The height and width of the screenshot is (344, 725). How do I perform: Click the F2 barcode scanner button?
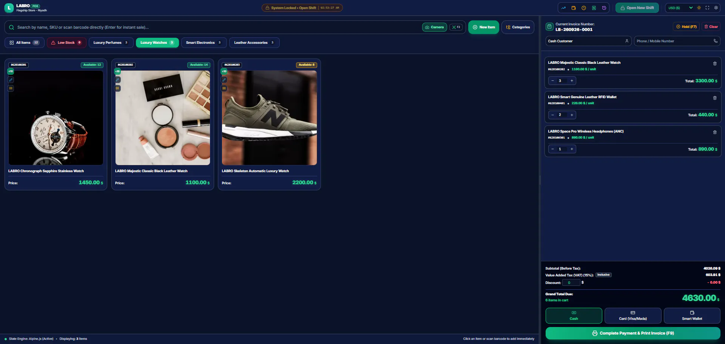(456, 27)
